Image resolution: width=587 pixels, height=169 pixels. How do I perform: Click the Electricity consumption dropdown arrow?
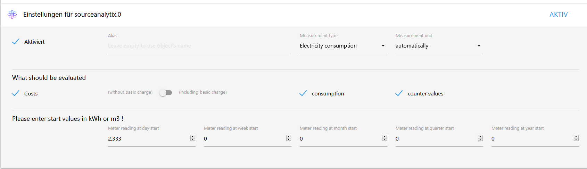click(383, 46)
